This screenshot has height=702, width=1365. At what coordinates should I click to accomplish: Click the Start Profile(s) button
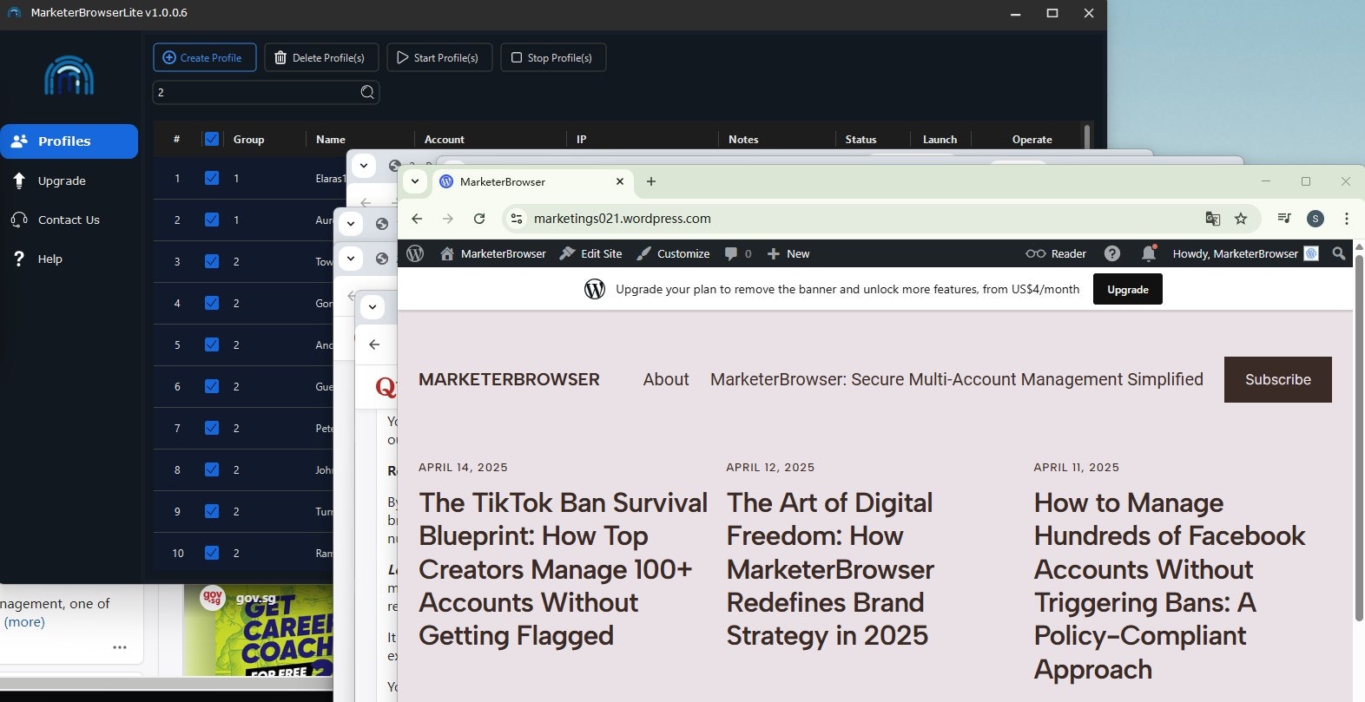coord(439,57)
